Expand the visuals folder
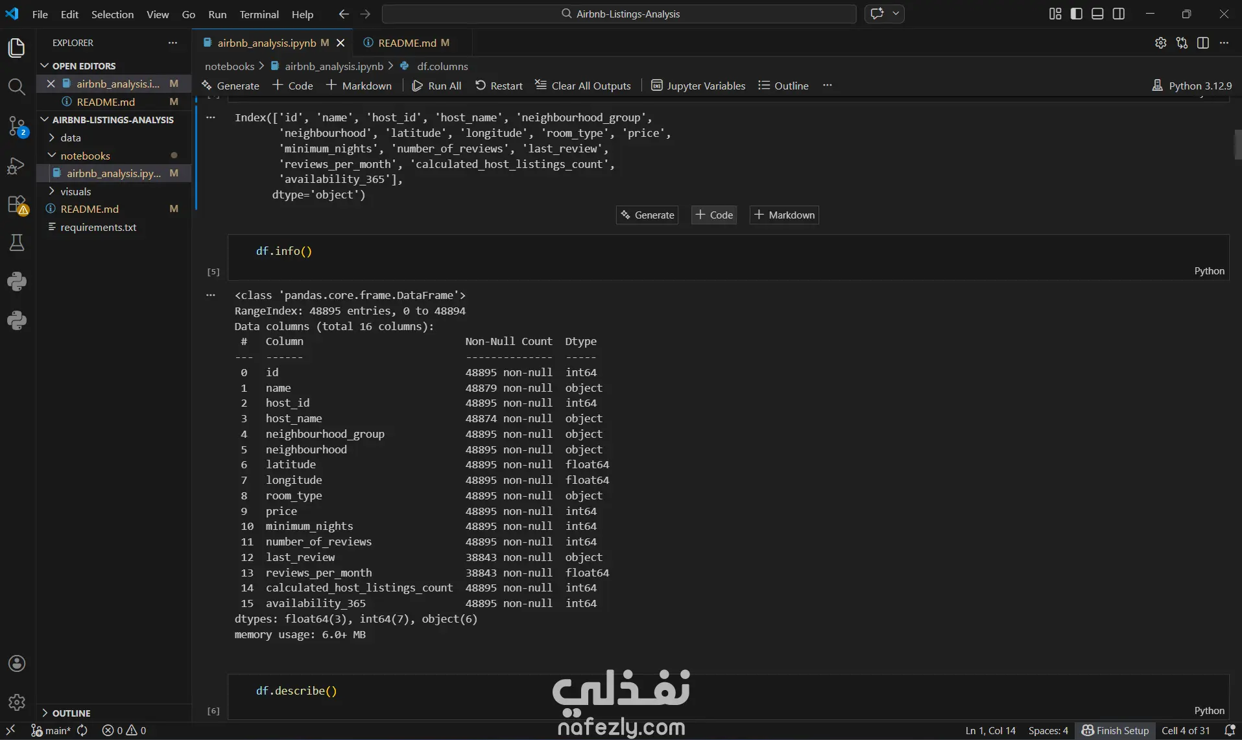1242x740 pixels. [75, 191]
